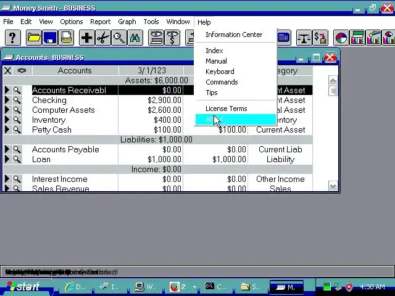Toggle the eye icon in Accounts header row

coord(22,70)
